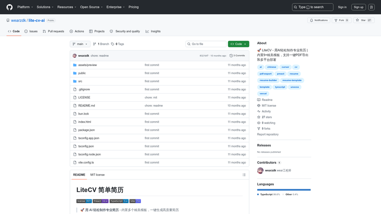Click the chore: mit commit message

pyautogui.click(x=151, y=97)
